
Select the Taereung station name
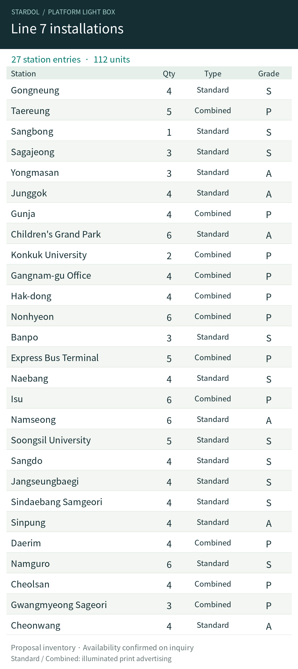point(30,111)
